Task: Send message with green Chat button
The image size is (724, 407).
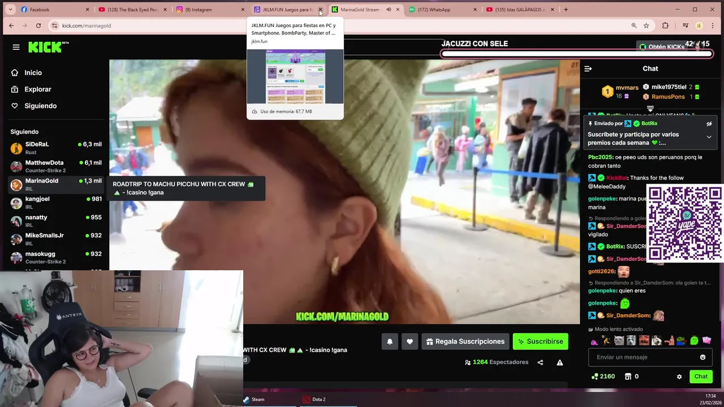Action: (x=701, y=376)
